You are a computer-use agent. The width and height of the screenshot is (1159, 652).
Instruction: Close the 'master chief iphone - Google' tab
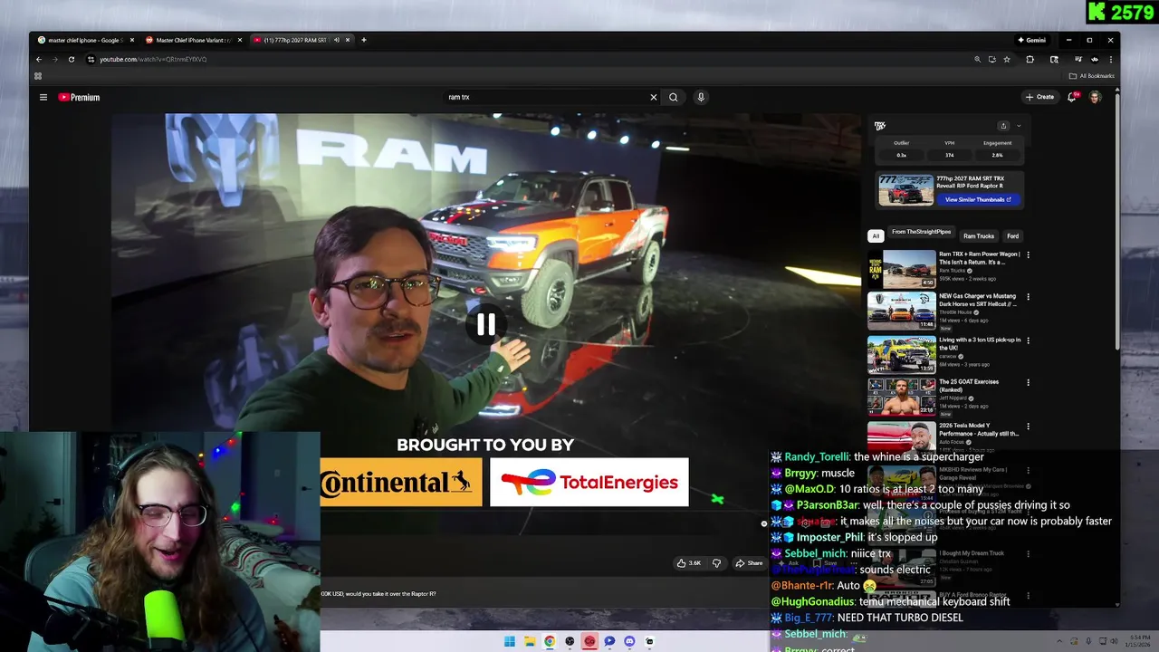(132, 40)
